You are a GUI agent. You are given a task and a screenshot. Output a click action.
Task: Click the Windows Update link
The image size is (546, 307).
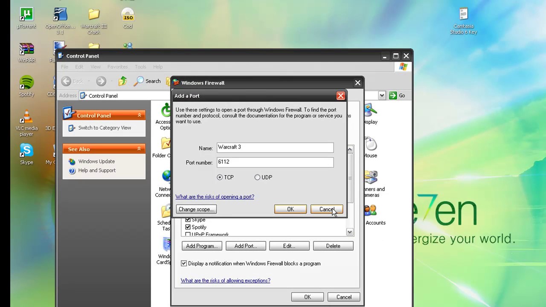(96, 162)
